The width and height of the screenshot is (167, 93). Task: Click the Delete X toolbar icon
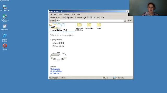click(x=94, y=18)
